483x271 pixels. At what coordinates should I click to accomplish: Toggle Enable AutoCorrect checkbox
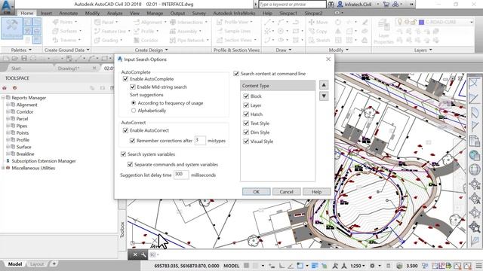click(125, 130)
